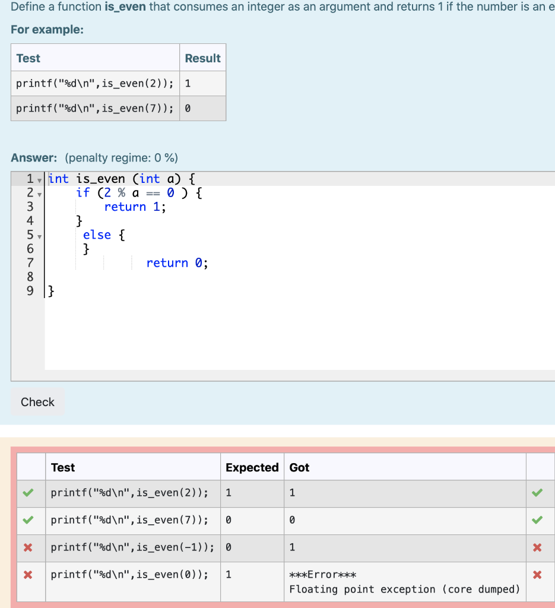Collapse the else block via line 5 fold arrow
Screen dimensions: 555x608
(38, 236)
